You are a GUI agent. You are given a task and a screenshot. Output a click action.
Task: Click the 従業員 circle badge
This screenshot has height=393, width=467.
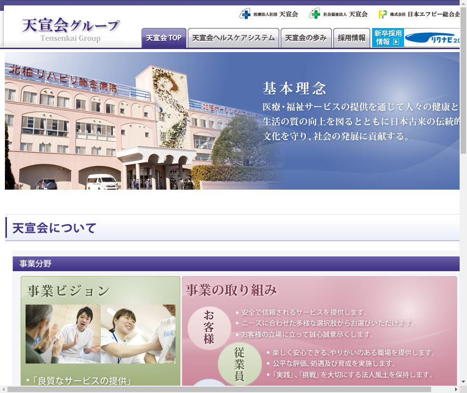tap(239, 364)
